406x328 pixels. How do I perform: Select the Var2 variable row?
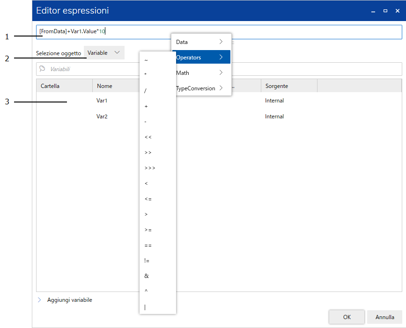[x=102, y=117]
